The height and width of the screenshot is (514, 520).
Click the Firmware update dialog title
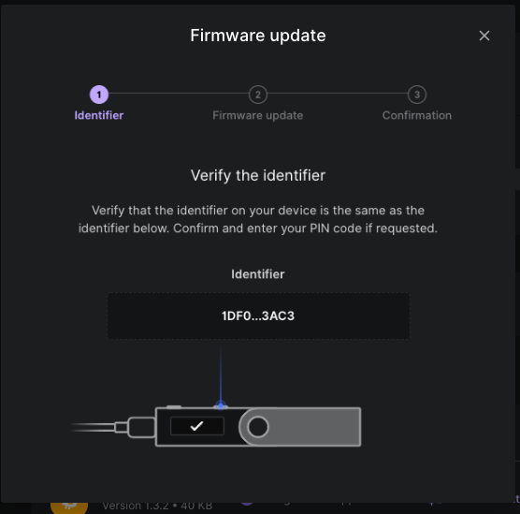[258, 36]
